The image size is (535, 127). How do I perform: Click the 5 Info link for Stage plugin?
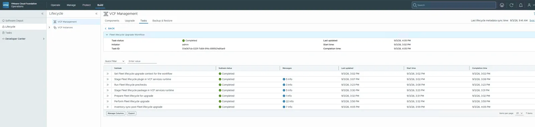tap(289, 79)
